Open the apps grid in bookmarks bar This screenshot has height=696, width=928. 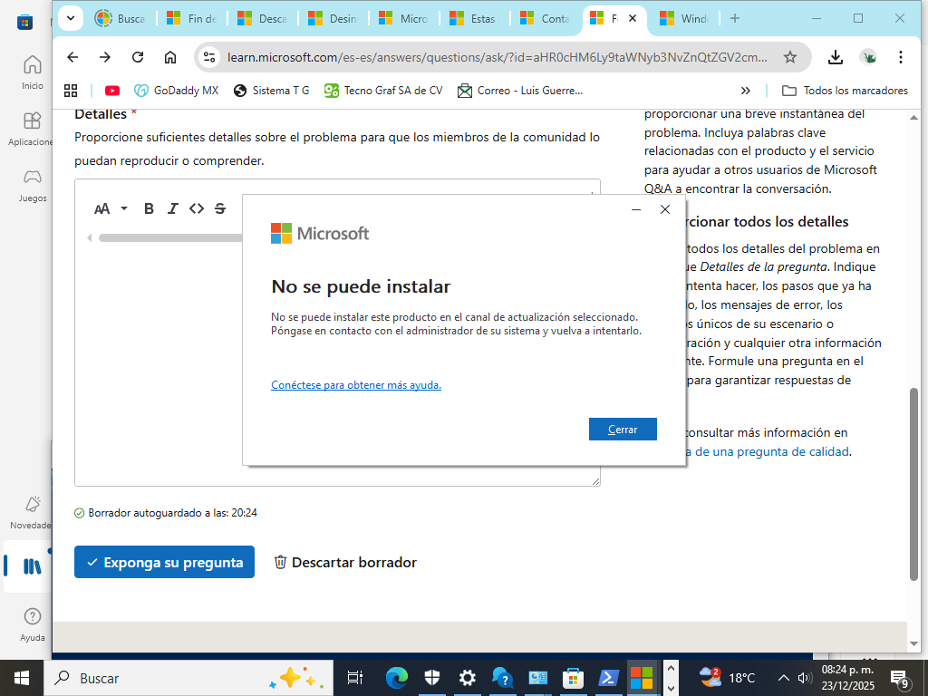[x=71, y=91]
